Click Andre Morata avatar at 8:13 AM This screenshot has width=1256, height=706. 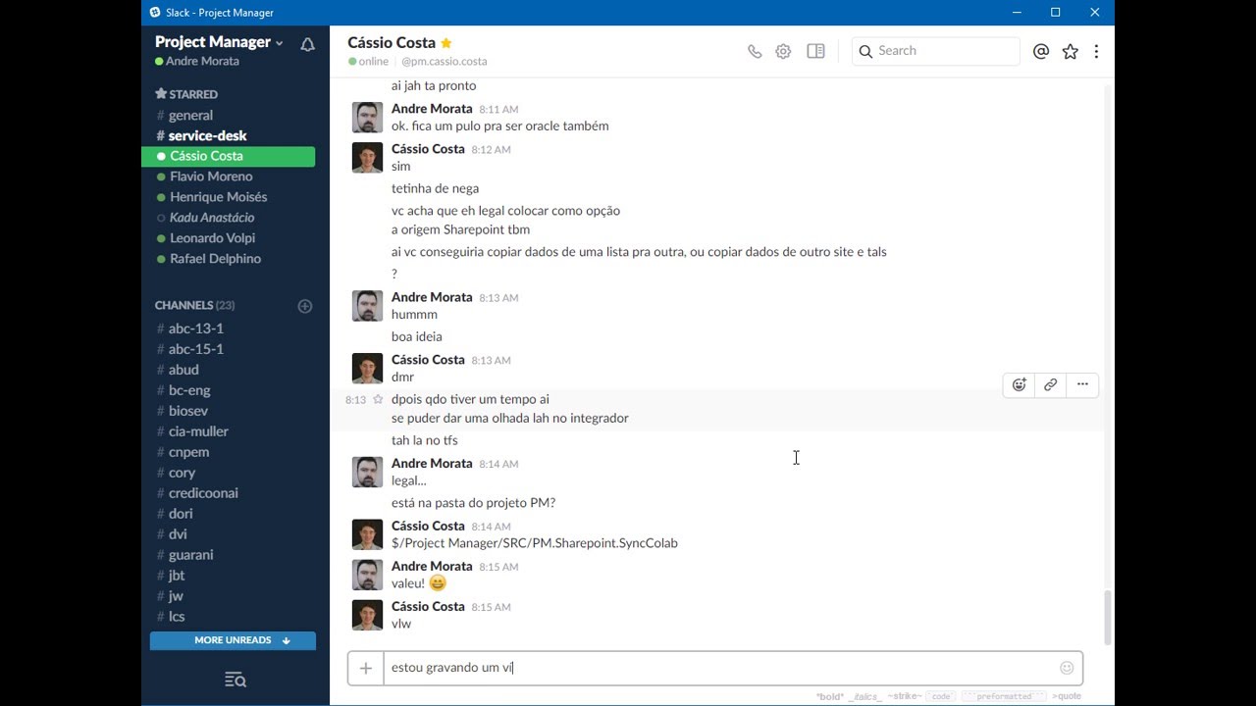point(367,306)
